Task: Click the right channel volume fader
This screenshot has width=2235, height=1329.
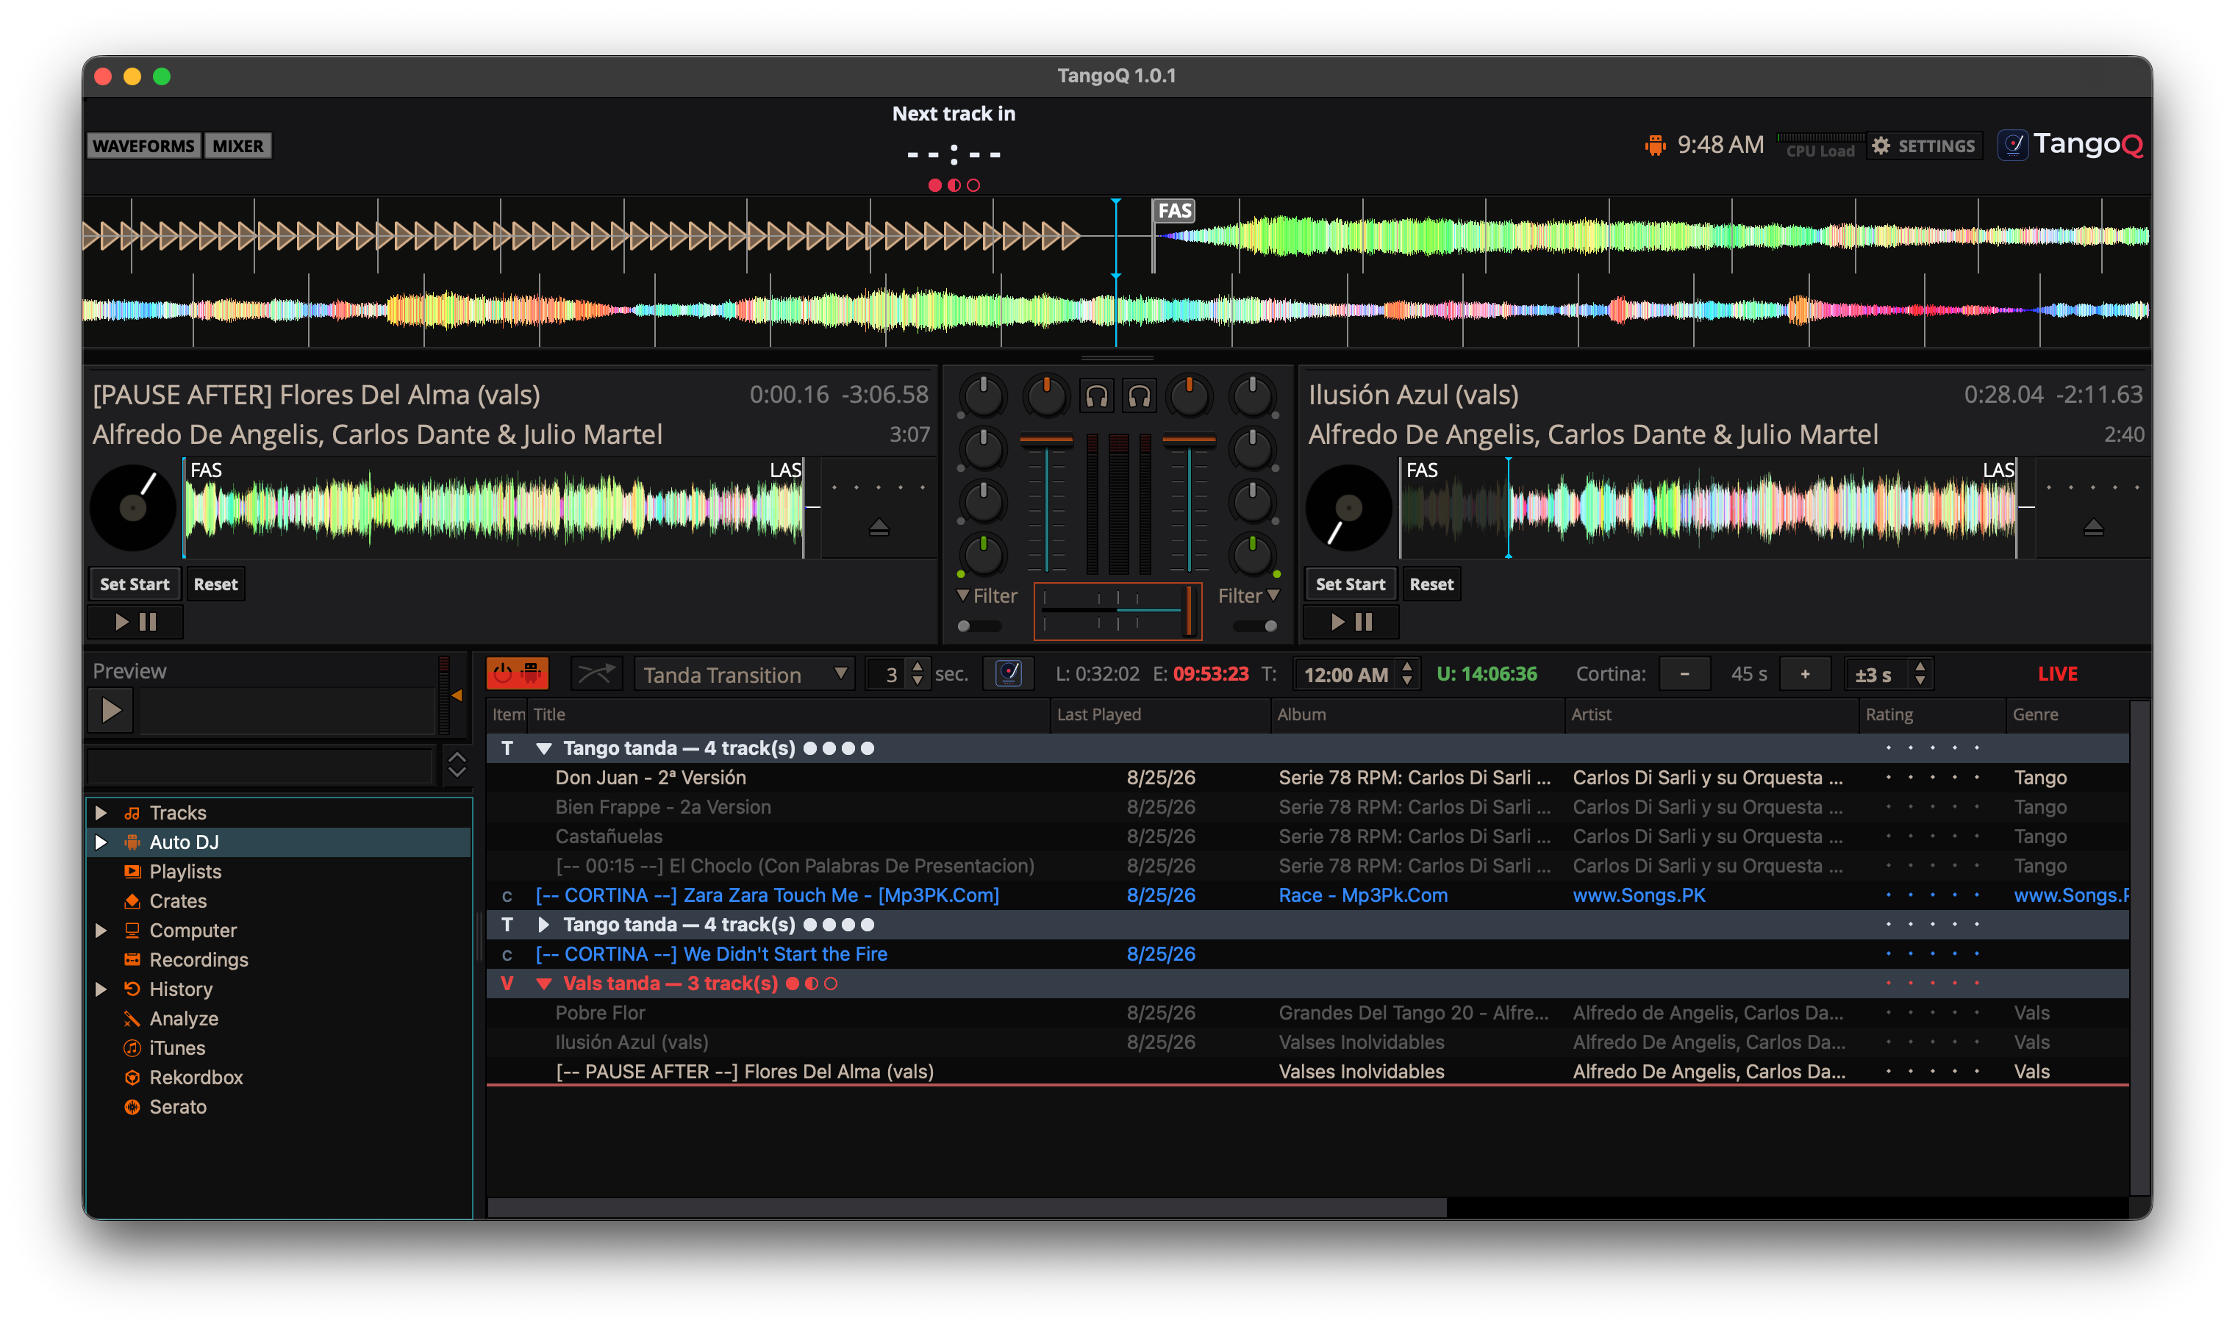Action: (1188, 440)
